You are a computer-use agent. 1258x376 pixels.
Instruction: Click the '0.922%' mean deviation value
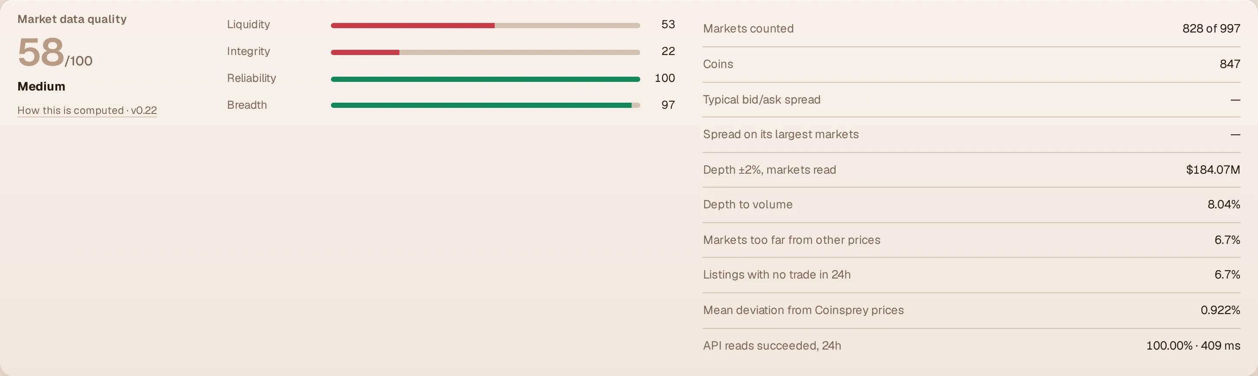click(x=1220, y=311)
